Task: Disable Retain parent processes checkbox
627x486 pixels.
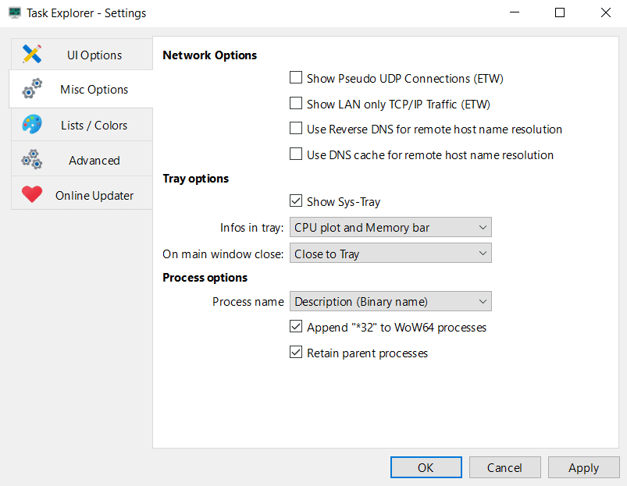Action: [296, 353]
